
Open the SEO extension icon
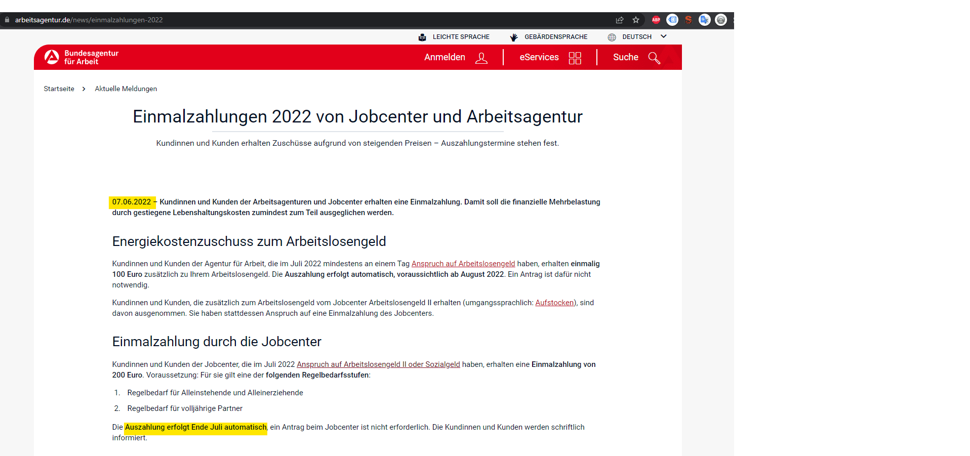[x=689, y=20]
